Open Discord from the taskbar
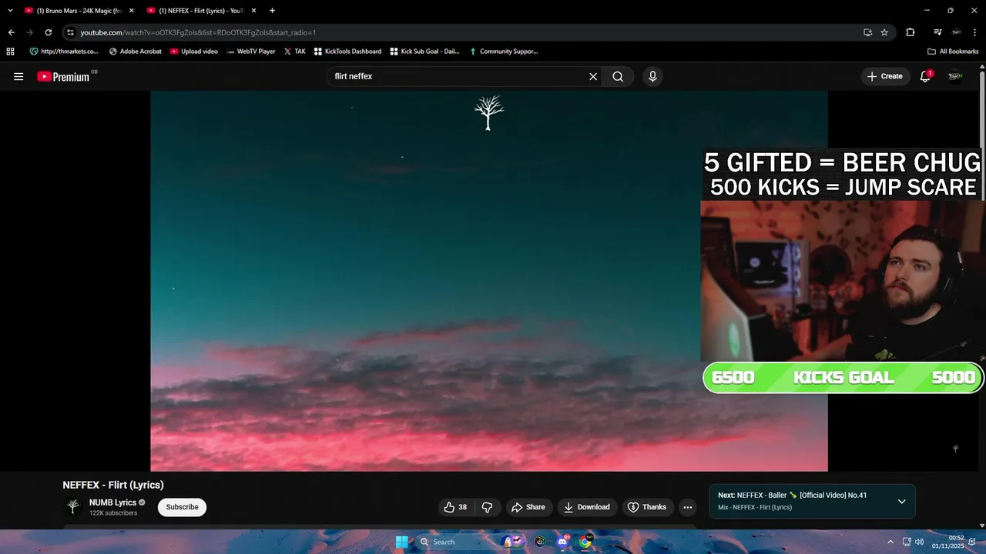This screenshot has width=986, height=554. pyautogui.click(x=563, y=542)
